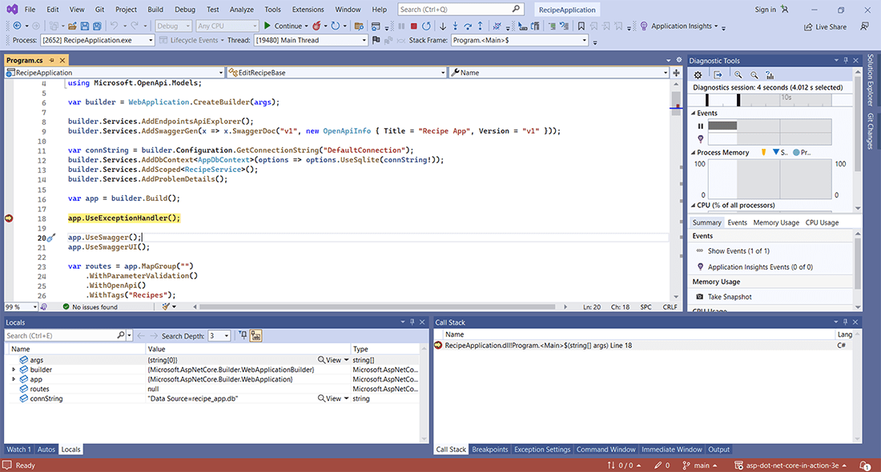Image resolution: width=881 pixels, height=472 pixels.
Task: Click the bookmark toggle icon
Action: [x=581, y=26]
